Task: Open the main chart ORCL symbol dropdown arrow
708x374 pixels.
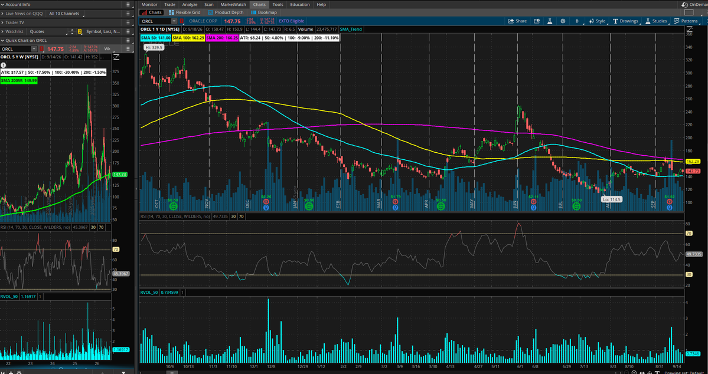Action: pyautogui.click(x=174, y=21)
